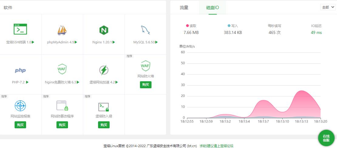This screenshot has height=148, width=337.
Task: Click the 宝塔SSH终端 1.0 label
Action: (x=19, y=42)
